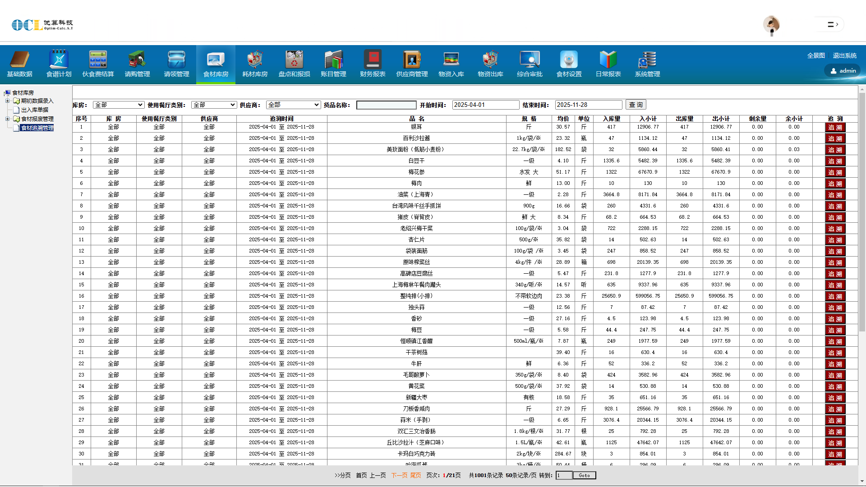Go to 下一页 in pagination
This screenshot has width=866, height=487.
click(399, 475)
